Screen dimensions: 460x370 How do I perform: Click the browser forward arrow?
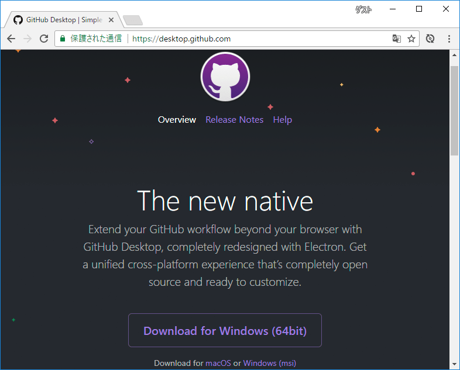[28, 39]
